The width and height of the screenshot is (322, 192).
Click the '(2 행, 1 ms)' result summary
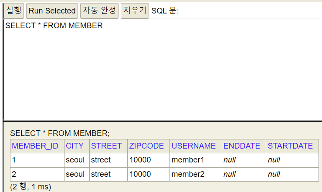[31, 187]
